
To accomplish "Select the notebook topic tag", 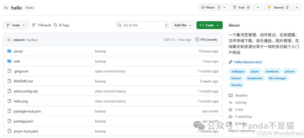I will pos(272,71).
